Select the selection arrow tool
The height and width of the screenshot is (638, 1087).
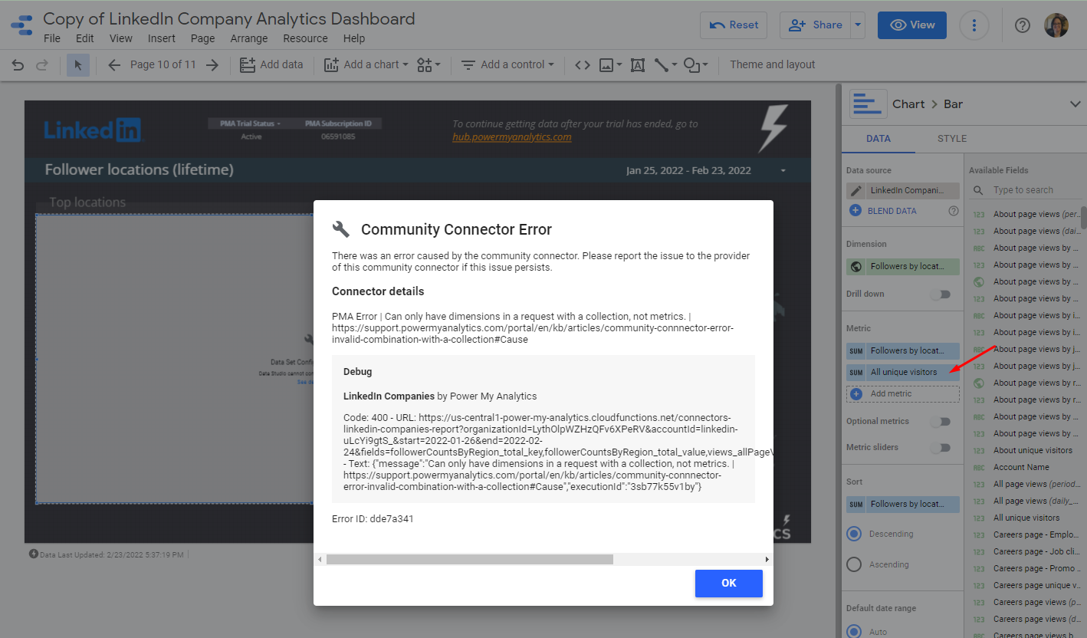coord(77,64)
